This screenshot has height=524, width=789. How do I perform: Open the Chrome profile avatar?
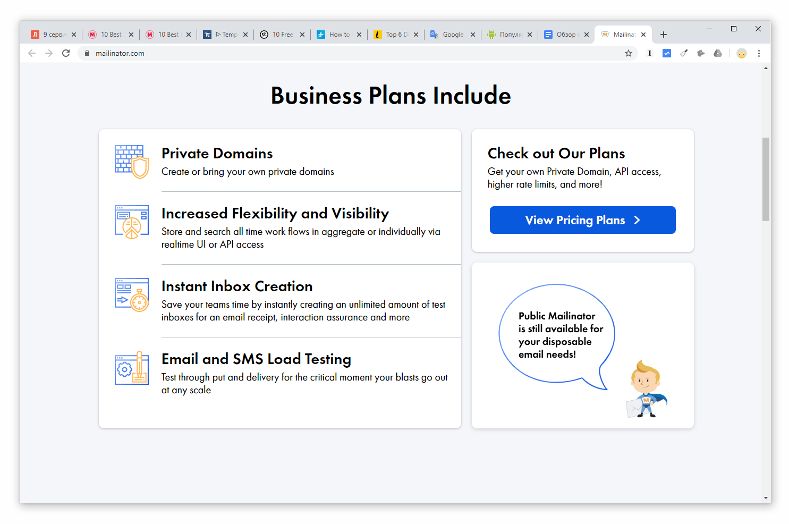point(742,53)
